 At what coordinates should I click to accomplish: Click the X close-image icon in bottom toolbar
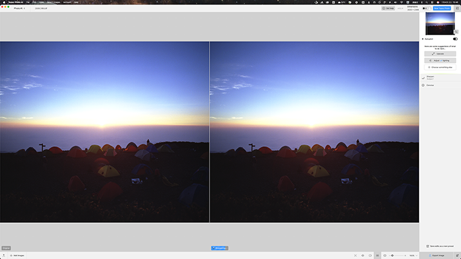click(x=355, y=256)
